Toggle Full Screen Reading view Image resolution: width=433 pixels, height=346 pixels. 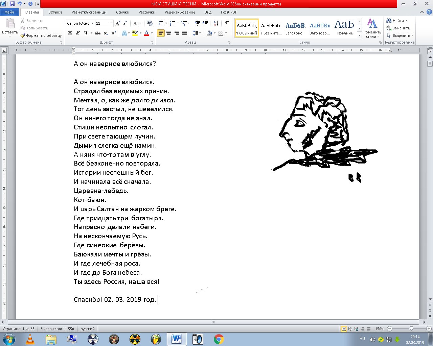click(x=350, y=329)
